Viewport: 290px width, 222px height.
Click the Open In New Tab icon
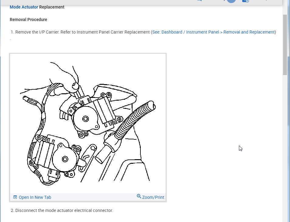pos(15,197)
